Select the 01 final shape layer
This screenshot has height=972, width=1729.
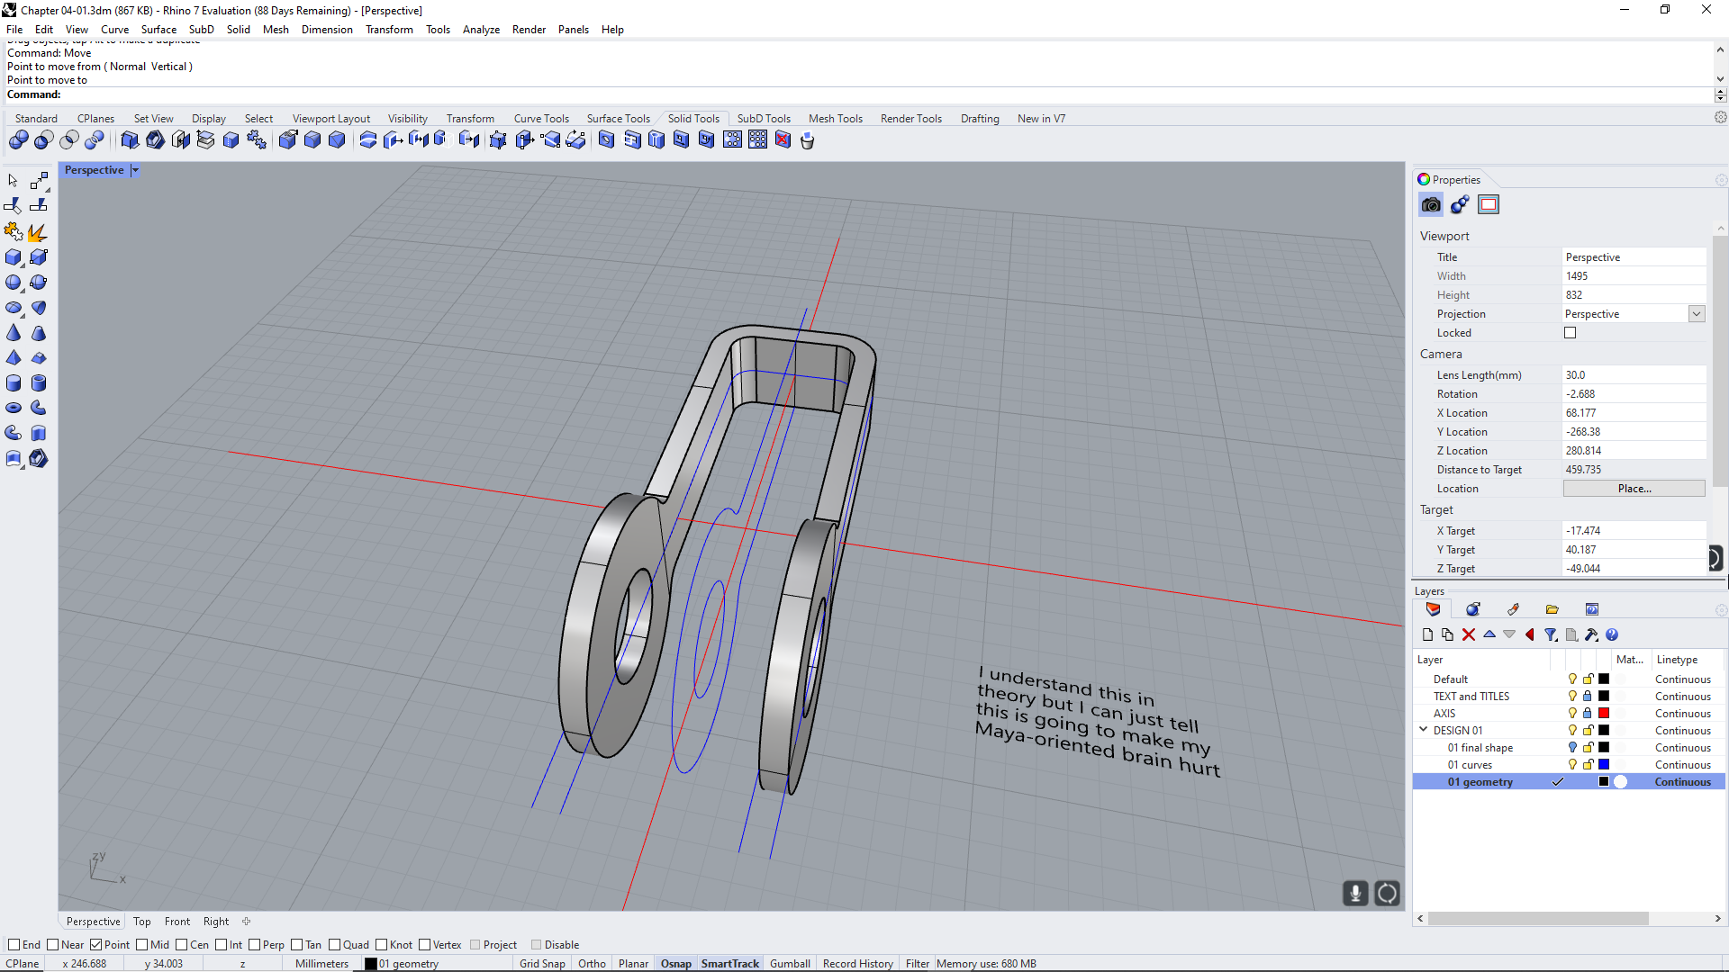click(1480, 748)
